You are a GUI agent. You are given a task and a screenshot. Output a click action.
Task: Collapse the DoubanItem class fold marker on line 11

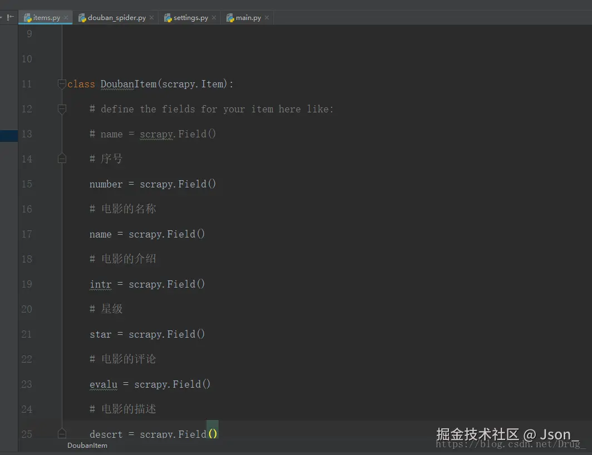(x=62, y=84)
